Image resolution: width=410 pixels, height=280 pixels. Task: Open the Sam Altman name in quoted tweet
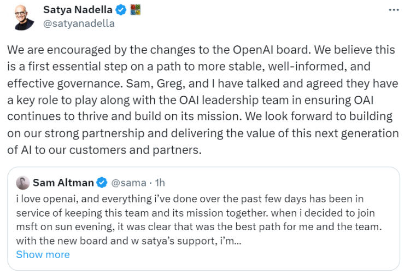[x=62, y=183]
